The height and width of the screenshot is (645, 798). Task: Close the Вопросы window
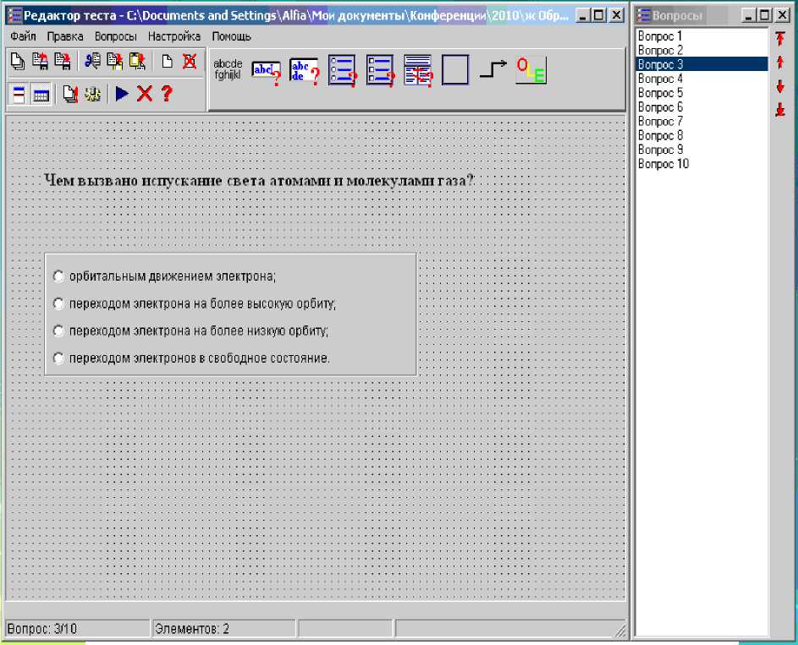coord(782,15)
